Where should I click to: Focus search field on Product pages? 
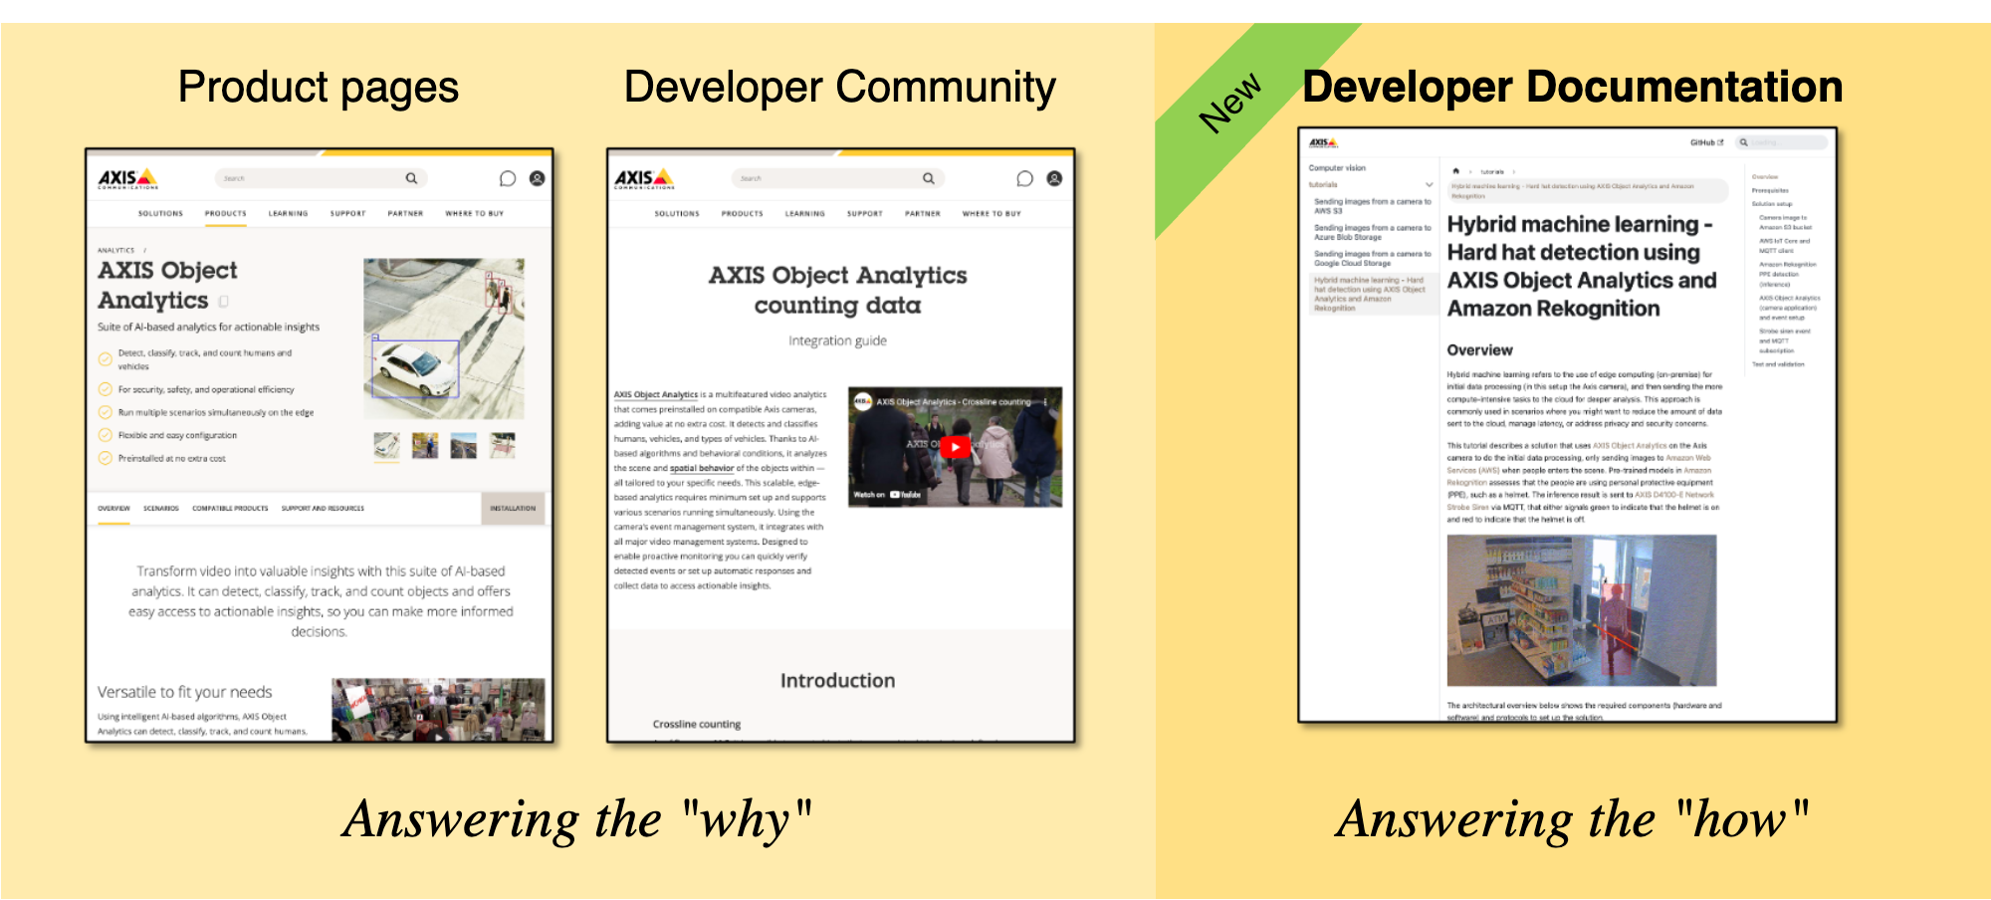321,178
